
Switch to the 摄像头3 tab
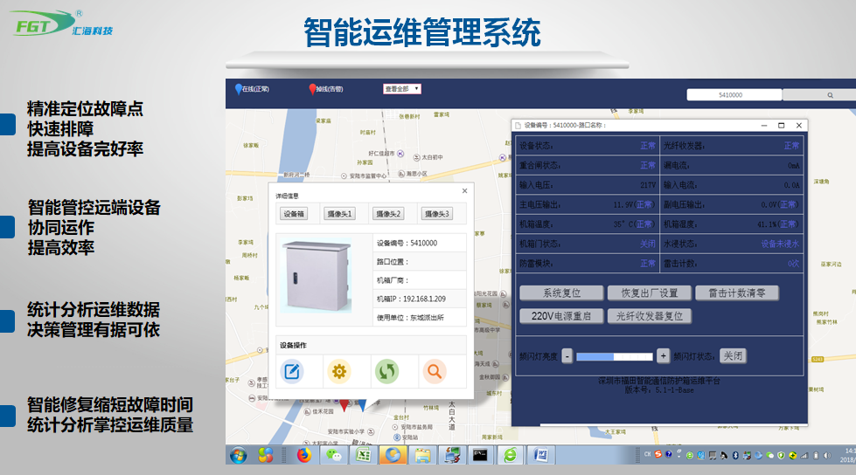tap(436, 214)
